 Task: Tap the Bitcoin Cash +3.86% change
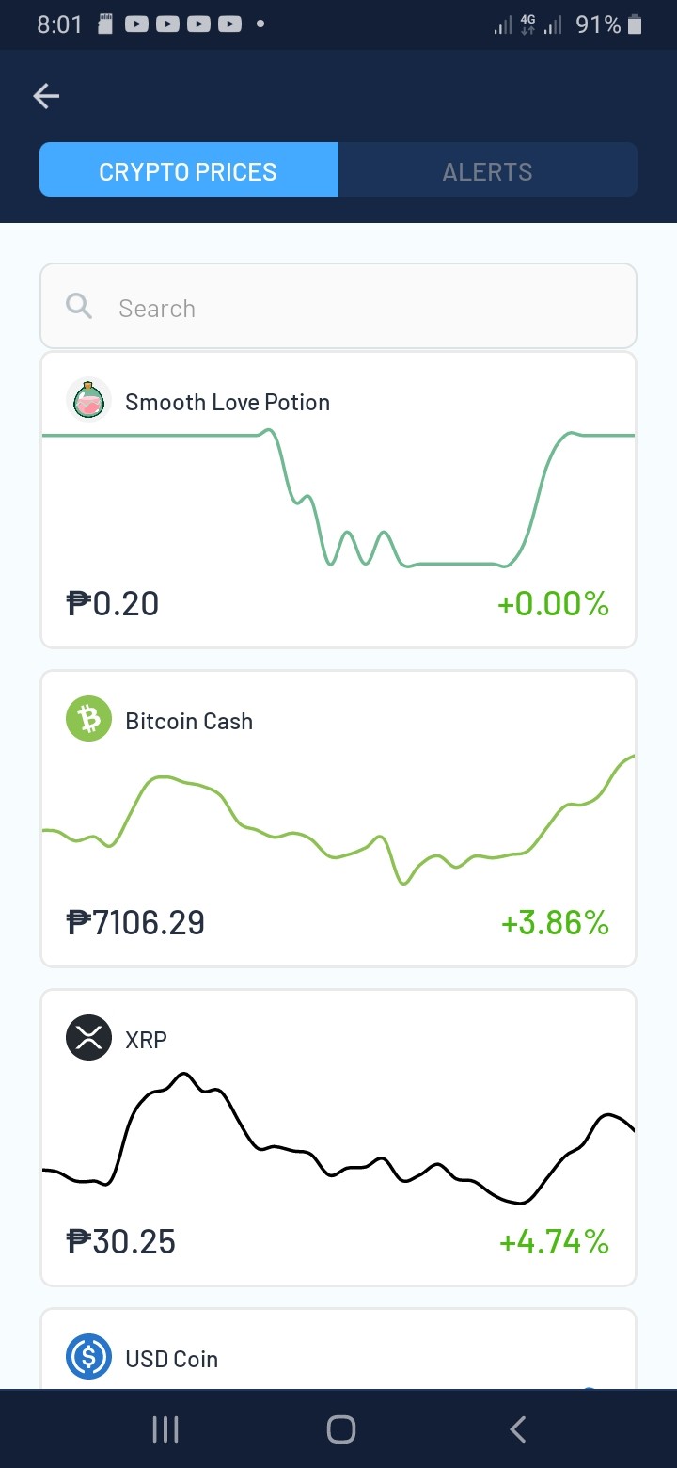tap(555, 922)
